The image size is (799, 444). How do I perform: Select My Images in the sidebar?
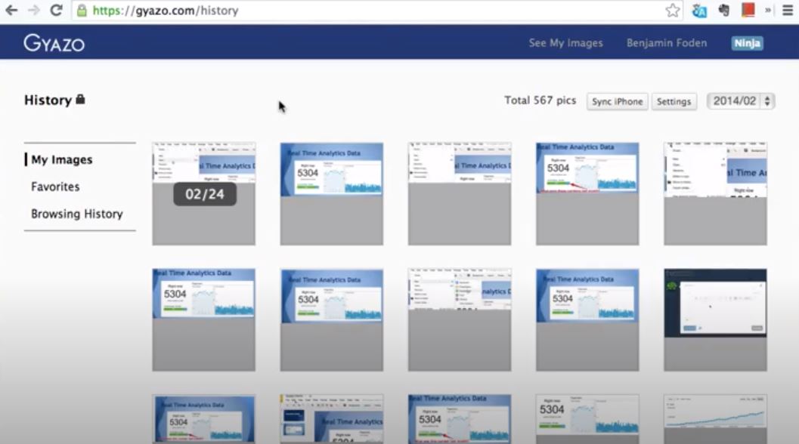pyautogui.click(x=62, y=160)
